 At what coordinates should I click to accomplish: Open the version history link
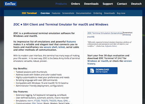click(x=128, y=61)
